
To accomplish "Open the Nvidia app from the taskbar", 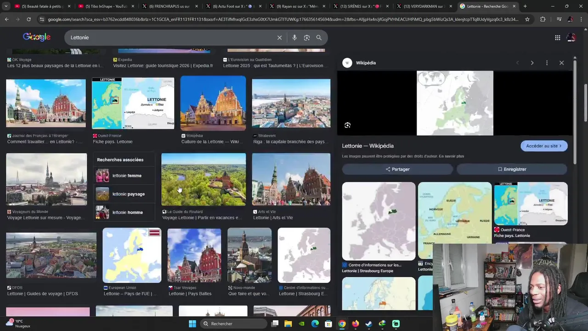I will pyautogui.click(x=302, y=324).
